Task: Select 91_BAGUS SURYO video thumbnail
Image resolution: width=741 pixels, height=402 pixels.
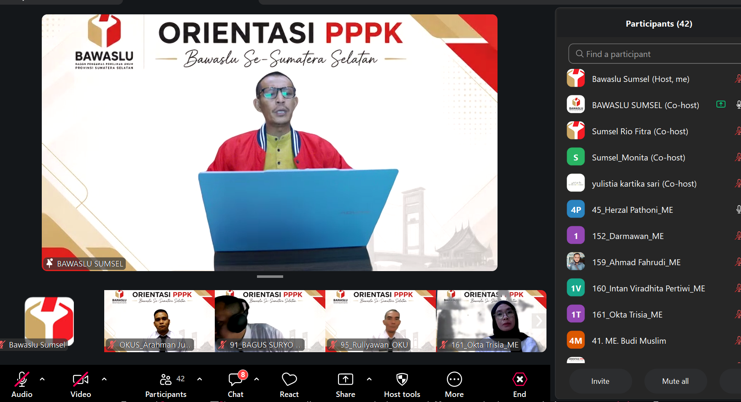Action: click(270, 321)
